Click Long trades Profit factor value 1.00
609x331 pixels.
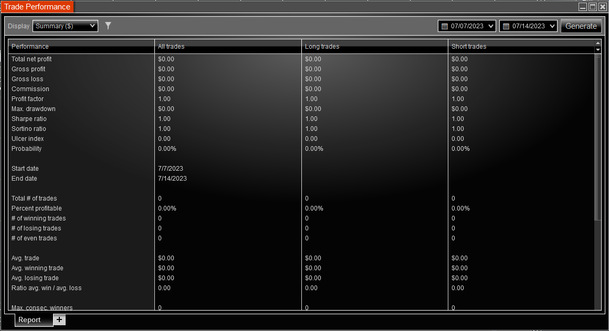[x=311, y=99]
